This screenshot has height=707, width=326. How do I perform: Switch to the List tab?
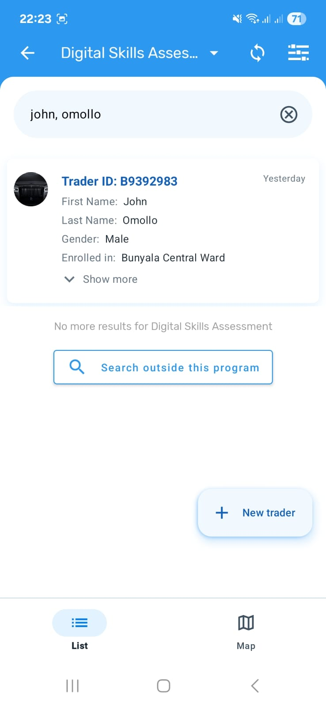tap(80, 631)
